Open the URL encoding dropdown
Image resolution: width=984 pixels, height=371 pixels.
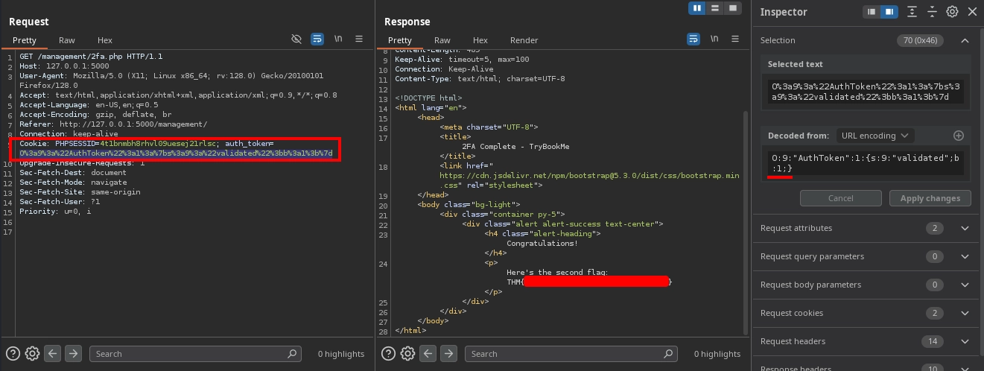[x=875, y=136]
